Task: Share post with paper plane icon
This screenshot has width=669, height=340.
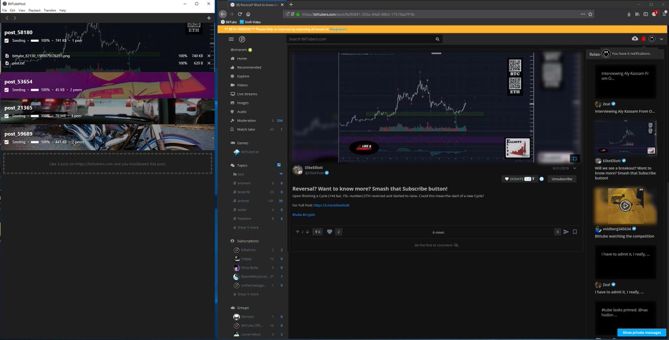Action: pos(566,231)
